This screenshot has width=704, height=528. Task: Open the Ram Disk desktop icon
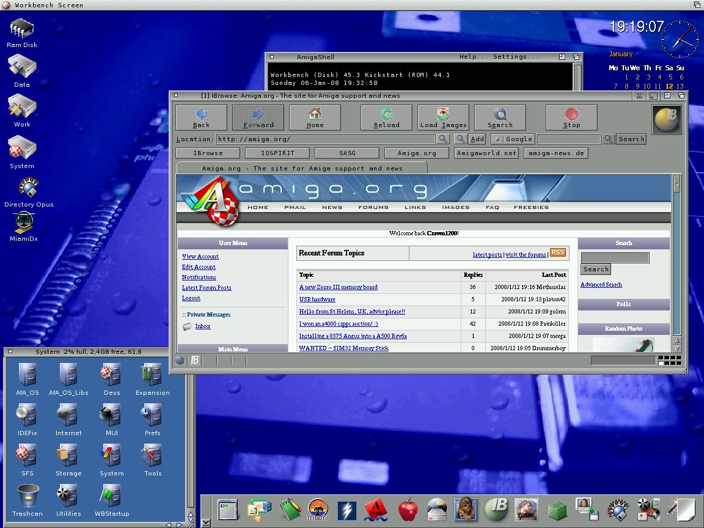pos(21,33)
